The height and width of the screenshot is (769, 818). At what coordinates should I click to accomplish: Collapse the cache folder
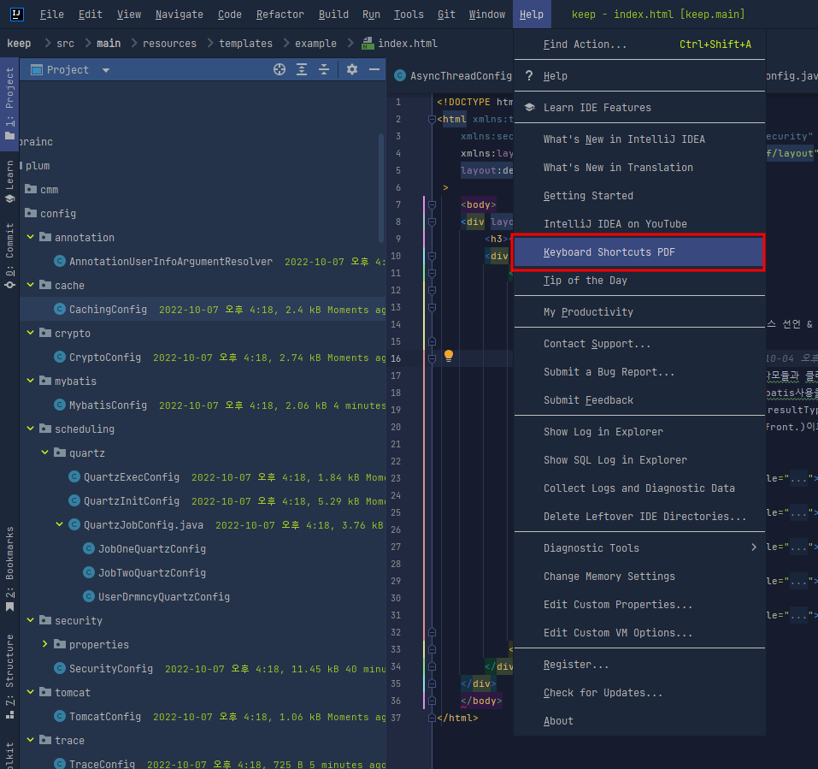pos(30,285)
